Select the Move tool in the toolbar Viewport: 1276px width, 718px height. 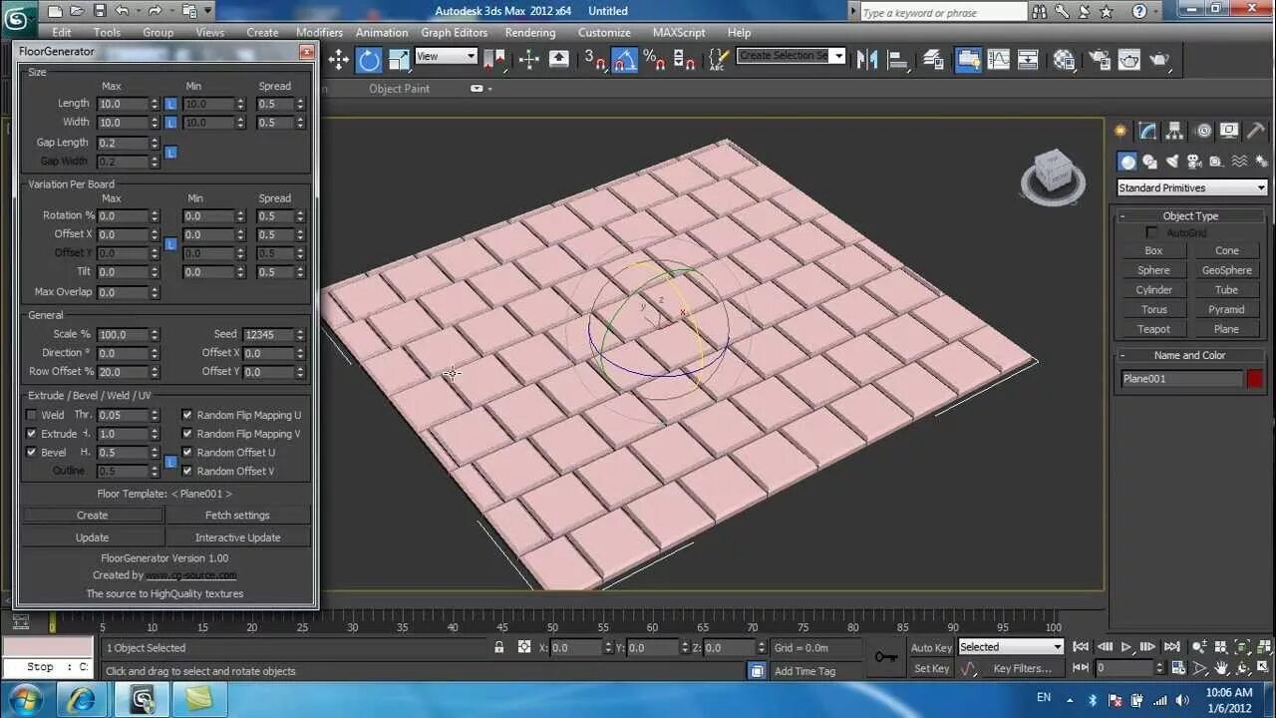pos(338,60)
